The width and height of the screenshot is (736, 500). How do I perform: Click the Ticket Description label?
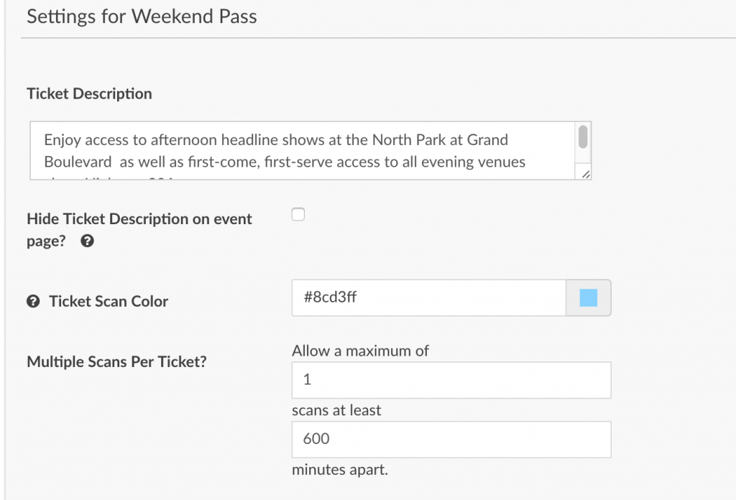pos(89,93)
